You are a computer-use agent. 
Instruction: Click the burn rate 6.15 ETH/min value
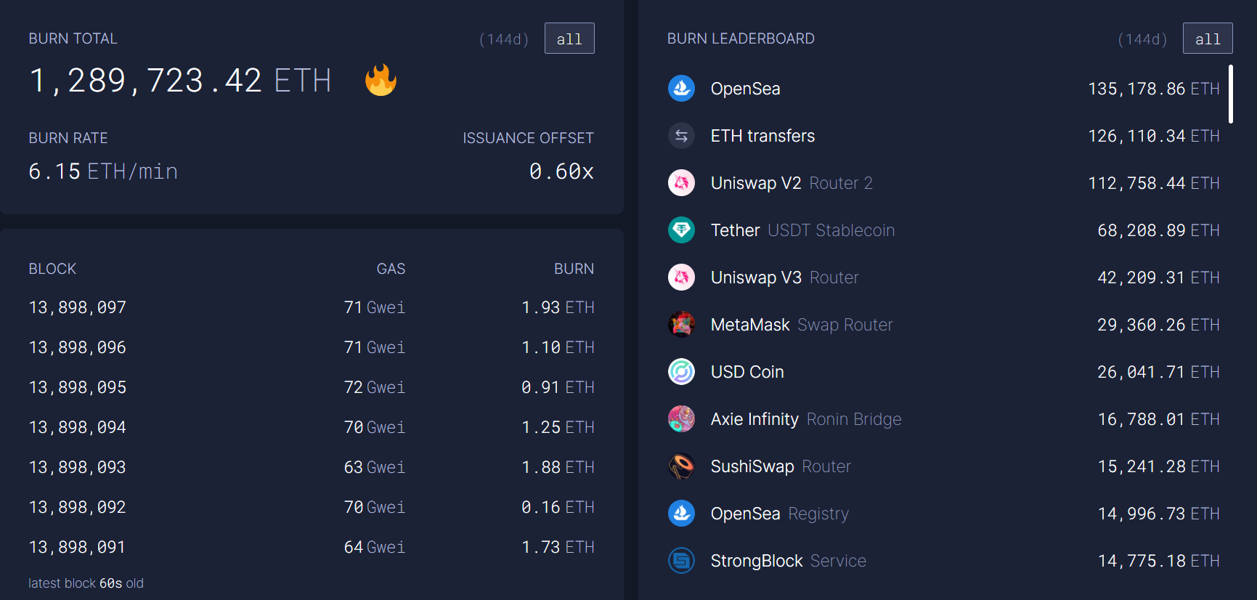coord(103,171)
